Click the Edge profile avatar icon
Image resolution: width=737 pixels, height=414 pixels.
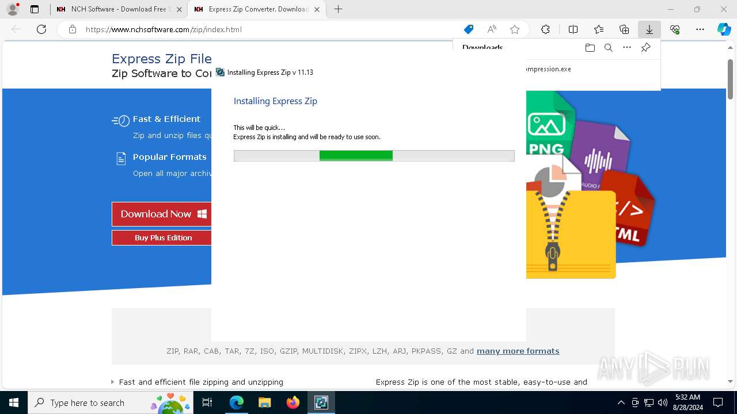(x=13, y=9)
